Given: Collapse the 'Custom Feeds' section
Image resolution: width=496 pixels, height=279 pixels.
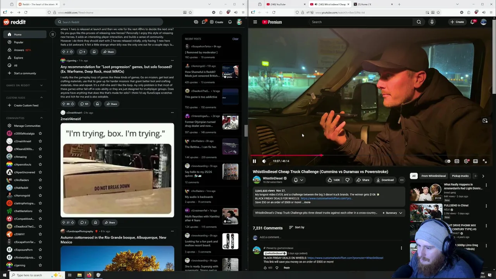Looking at the screenshot, I should click(41, 98).
